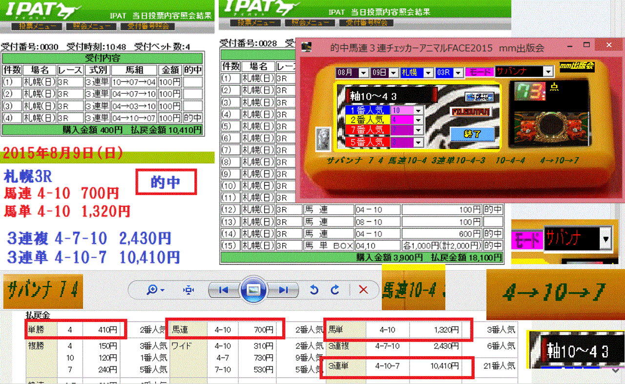
Task: Expand the 5番人気 dropdown
Action: [x=418, y=142]
